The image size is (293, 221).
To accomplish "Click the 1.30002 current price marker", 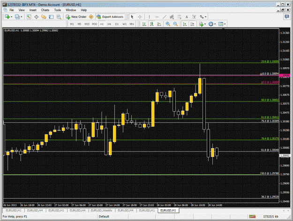I will coord(285,156).
